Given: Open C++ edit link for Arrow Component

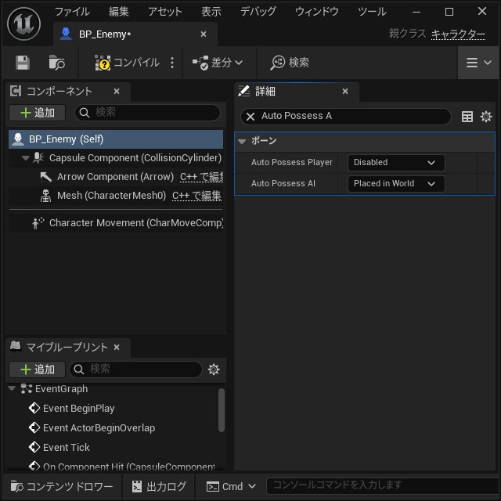Looking at the screenshot, I should pyautogui.click(x=201, y=177).
